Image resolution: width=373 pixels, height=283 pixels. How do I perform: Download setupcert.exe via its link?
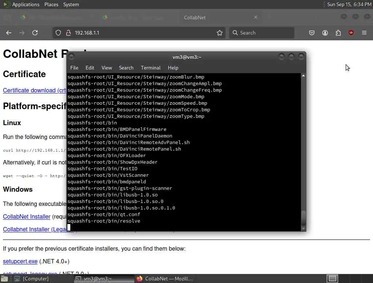pyautogui.click(x=20, y=262)
